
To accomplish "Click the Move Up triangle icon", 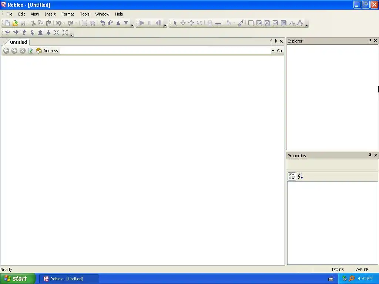I will tap(118, 23).
